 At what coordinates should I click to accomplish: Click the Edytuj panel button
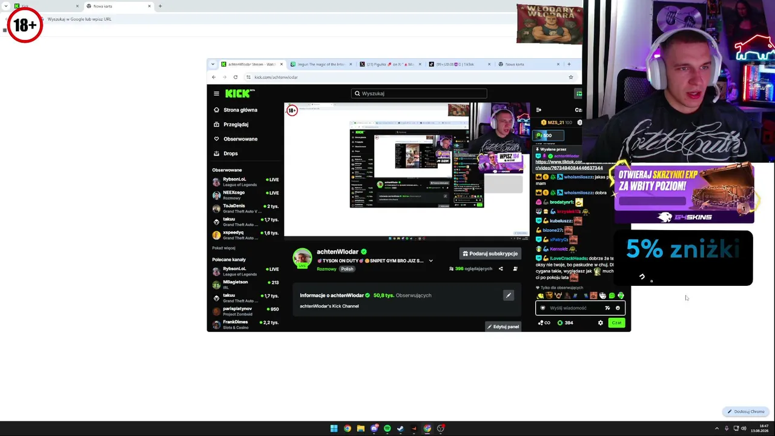[503, 327]
